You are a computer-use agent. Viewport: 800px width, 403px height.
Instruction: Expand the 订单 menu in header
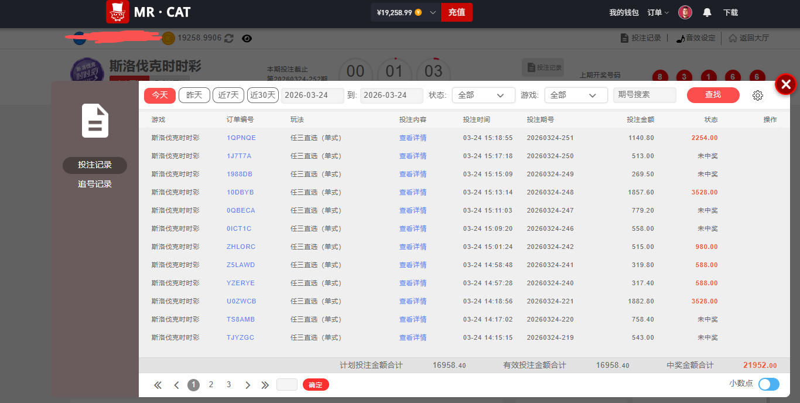tap(658, 12)
